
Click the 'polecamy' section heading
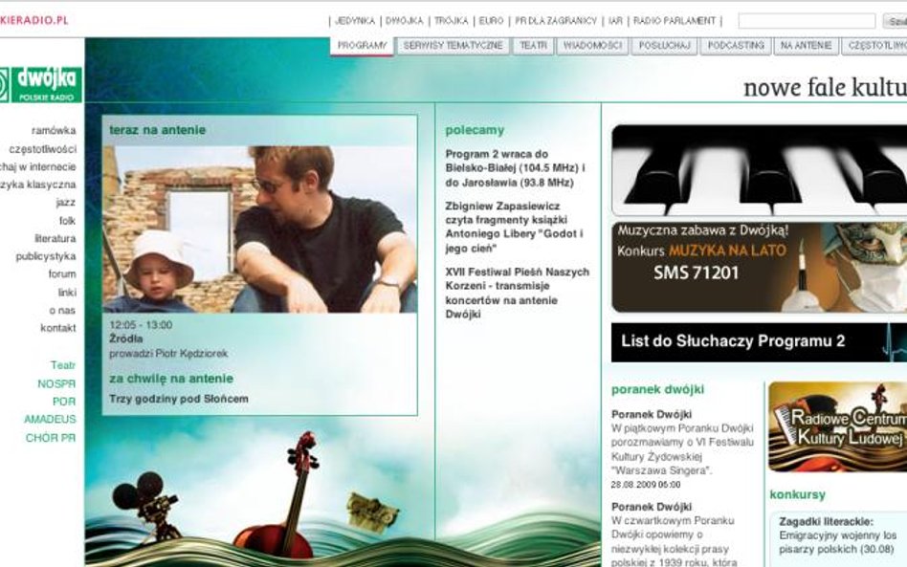click(475, 131)
